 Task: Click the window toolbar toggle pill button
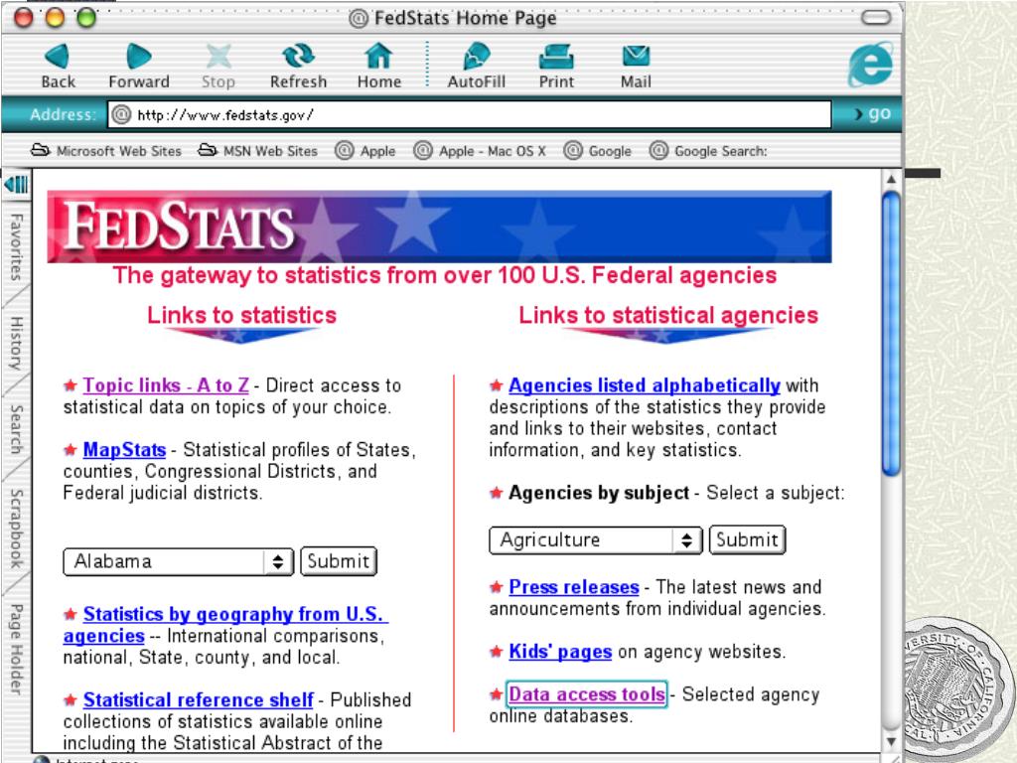(x=876, y=17)
